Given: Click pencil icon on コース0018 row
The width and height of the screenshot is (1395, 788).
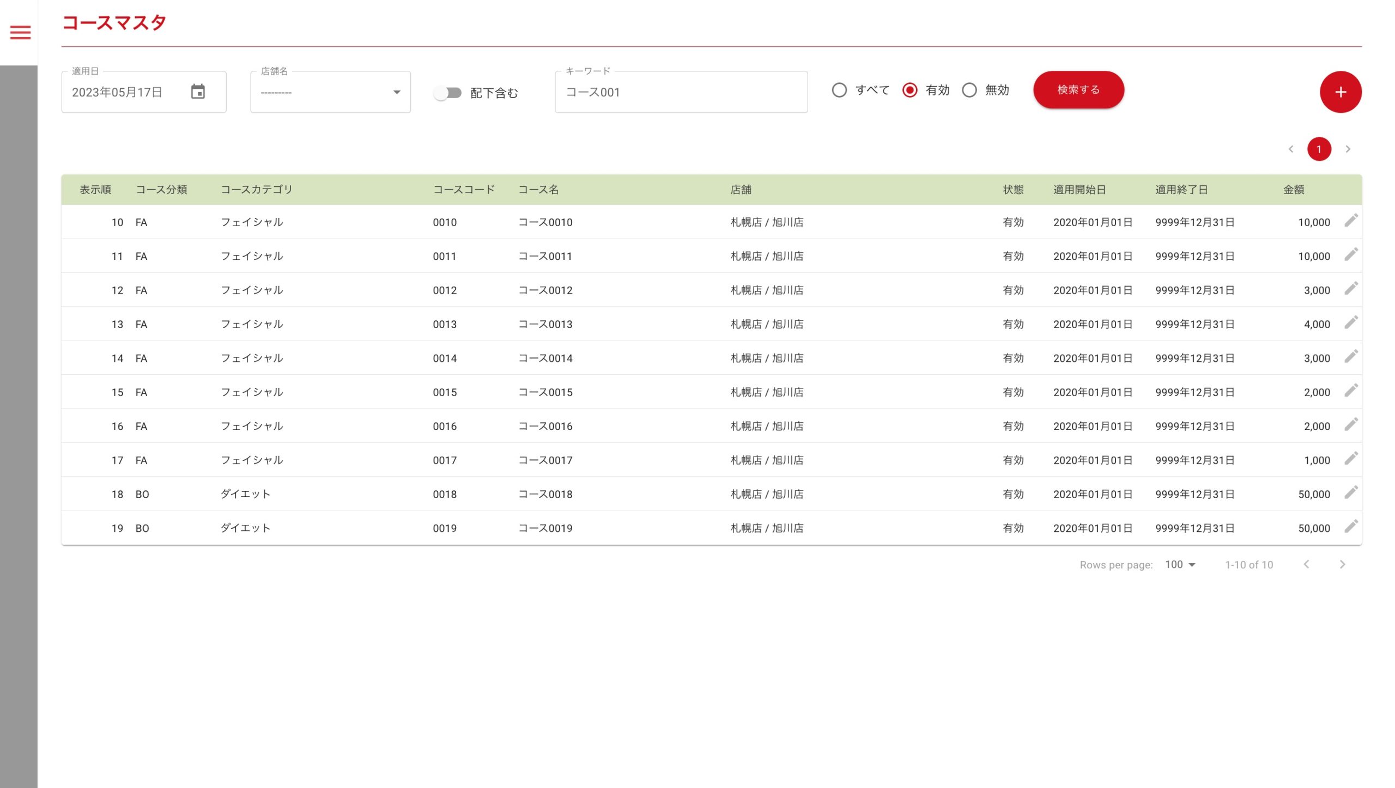Looking at the screenshot, I should [1350, 493].
